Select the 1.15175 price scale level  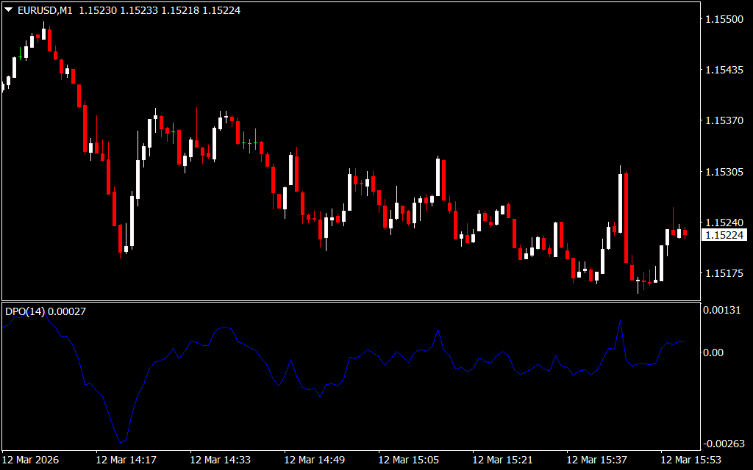(724, 273)
